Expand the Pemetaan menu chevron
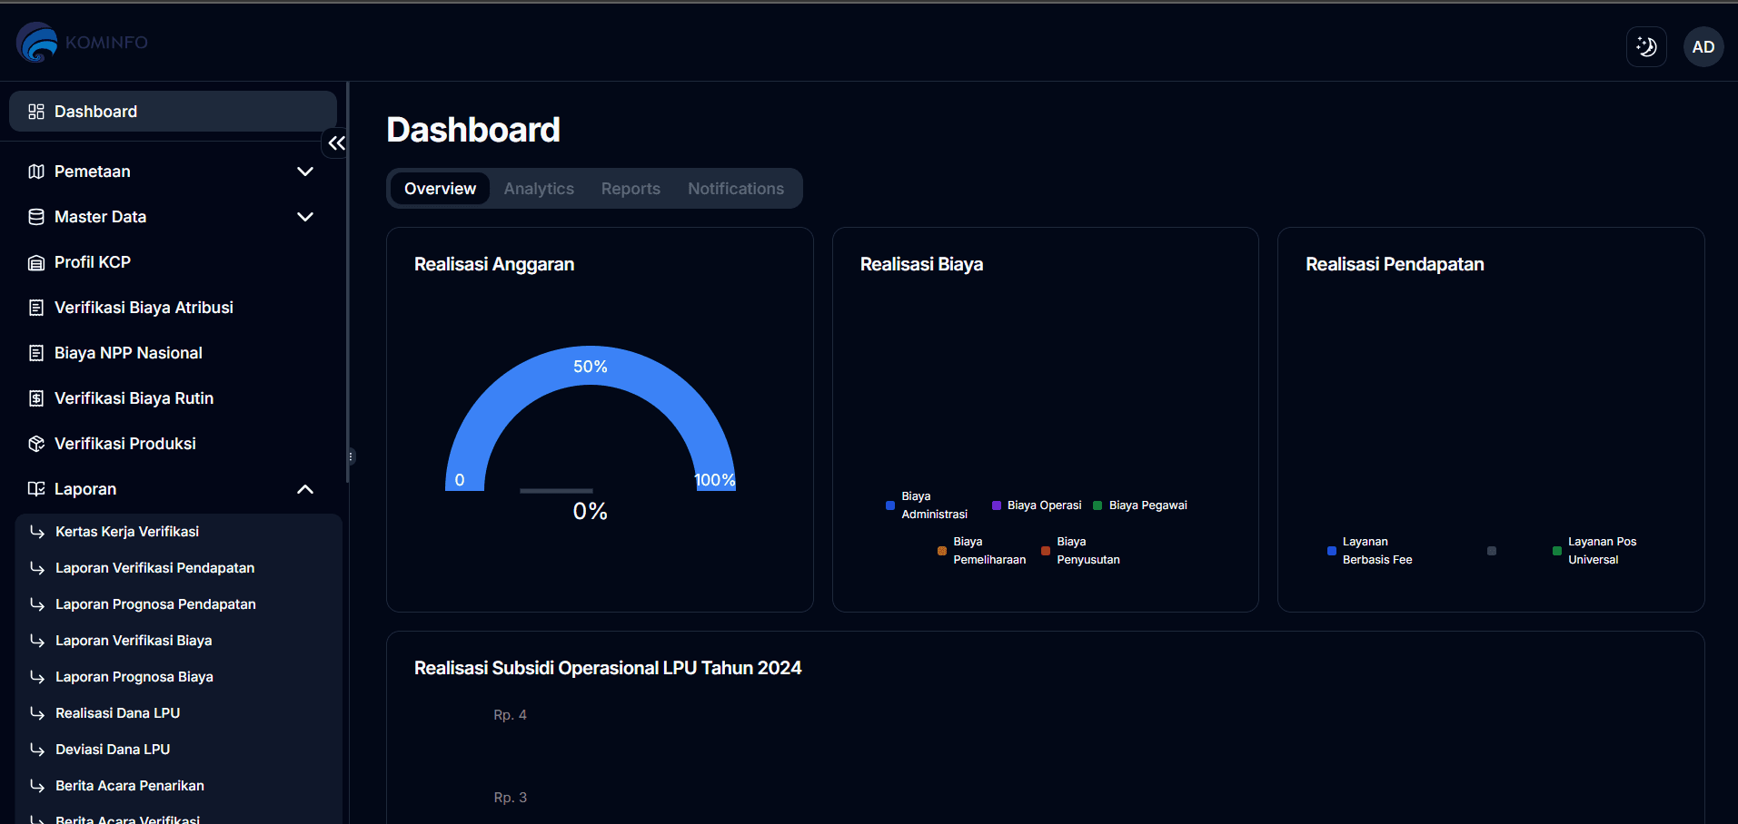 coord(305,172)
